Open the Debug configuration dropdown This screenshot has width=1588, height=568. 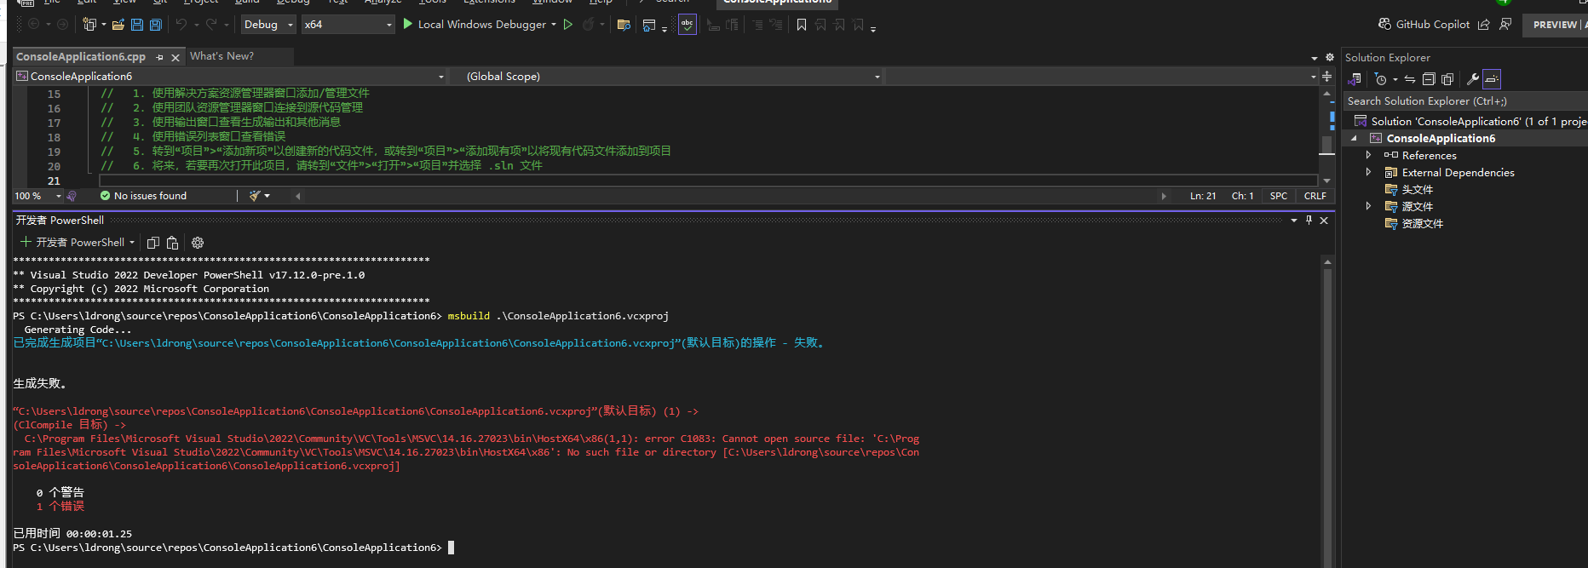(268, 25)
